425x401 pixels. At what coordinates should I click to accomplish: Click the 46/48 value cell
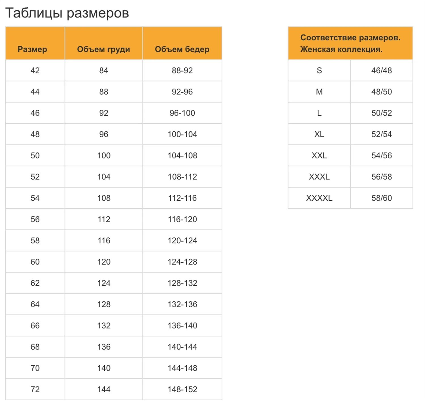pos(381,70)
